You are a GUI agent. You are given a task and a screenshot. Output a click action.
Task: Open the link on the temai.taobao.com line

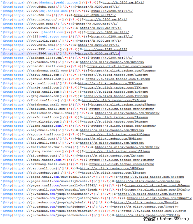122,160
